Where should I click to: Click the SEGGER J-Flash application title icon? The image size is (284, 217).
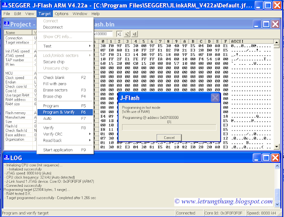4,5
